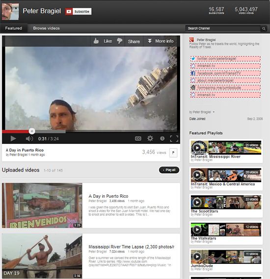The height and width of the screenshot is (279, 270).
Task: Select the Featured tab
Action: pos(14,28)
